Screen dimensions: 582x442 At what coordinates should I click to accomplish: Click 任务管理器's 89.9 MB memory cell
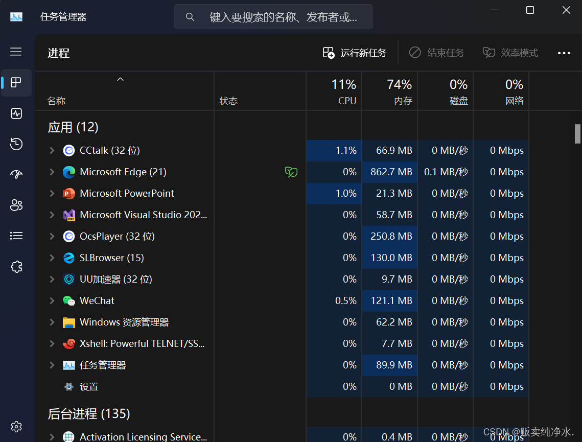[389, 365]
